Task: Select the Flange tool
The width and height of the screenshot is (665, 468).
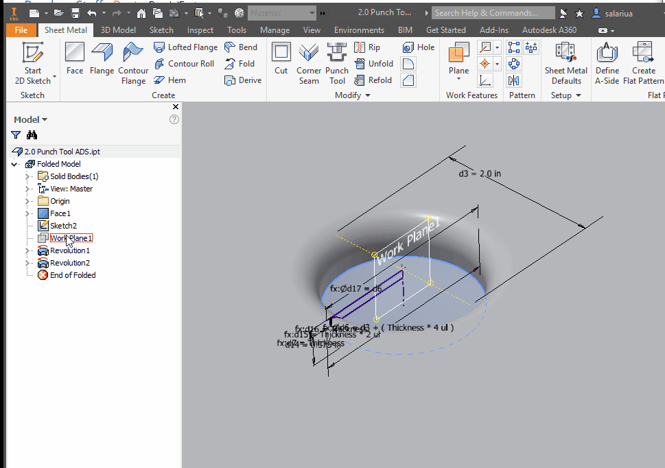Action: coord(102,58)
